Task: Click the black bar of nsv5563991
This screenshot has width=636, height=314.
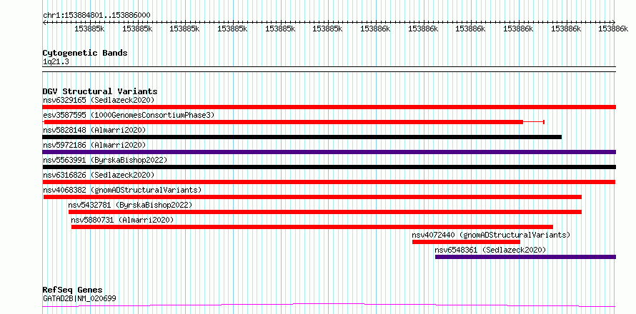Action: click(329, 167)
